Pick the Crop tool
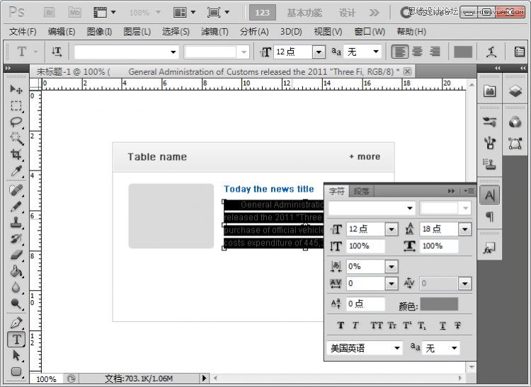 pyautogui.click(x=16, y=154)
